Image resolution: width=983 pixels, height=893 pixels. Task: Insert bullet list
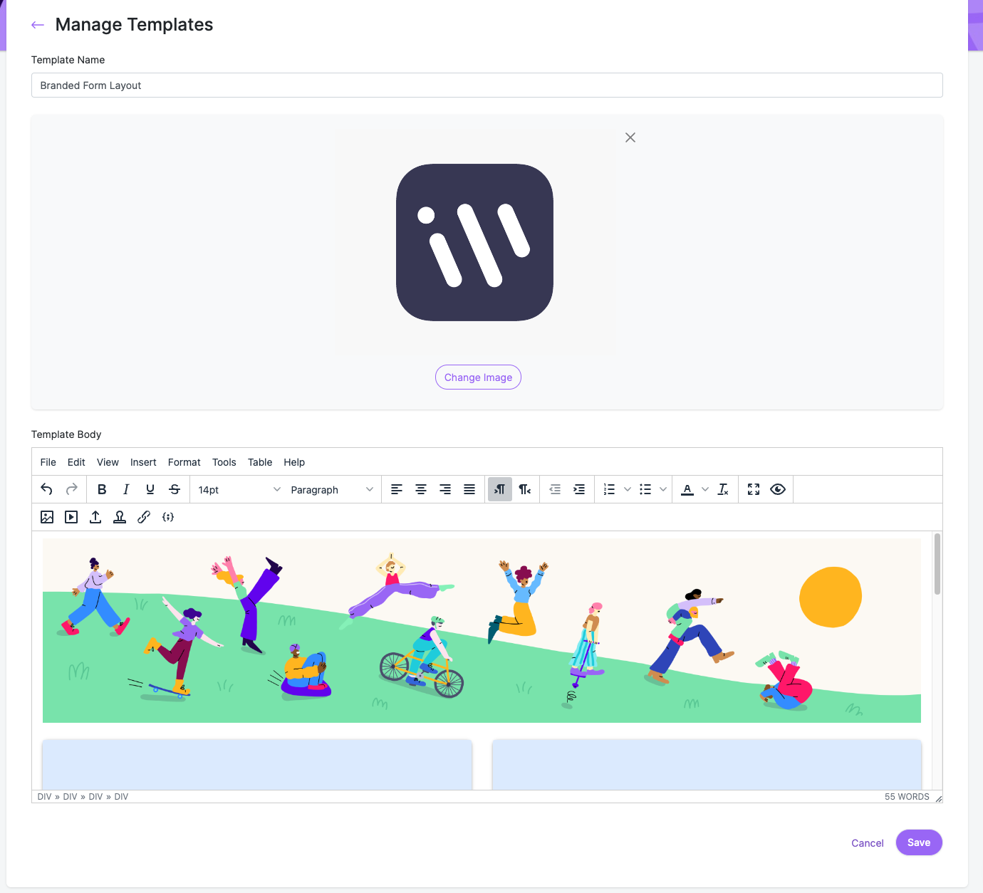[645, 489]
